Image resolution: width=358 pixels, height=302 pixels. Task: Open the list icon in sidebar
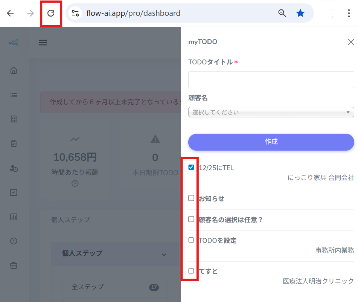(14, 95)
